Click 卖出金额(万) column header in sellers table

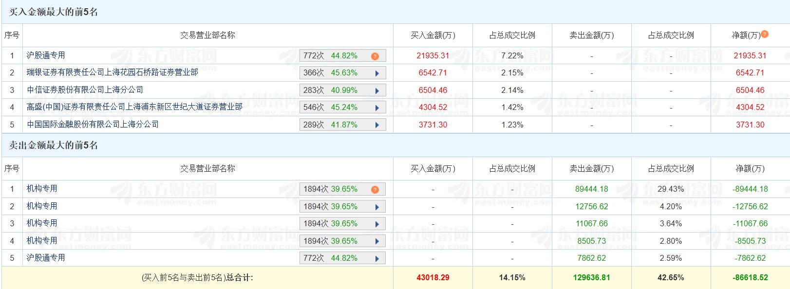591,169
